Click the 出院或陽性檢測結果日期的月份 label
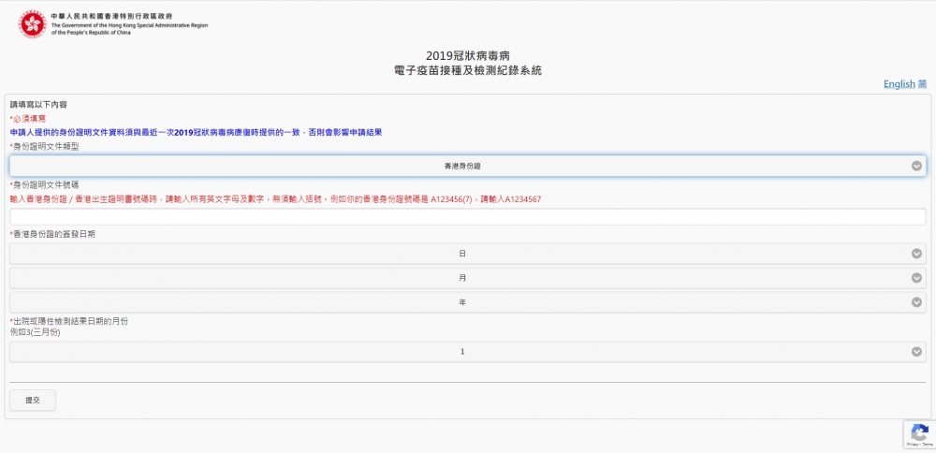 [68, 322]
